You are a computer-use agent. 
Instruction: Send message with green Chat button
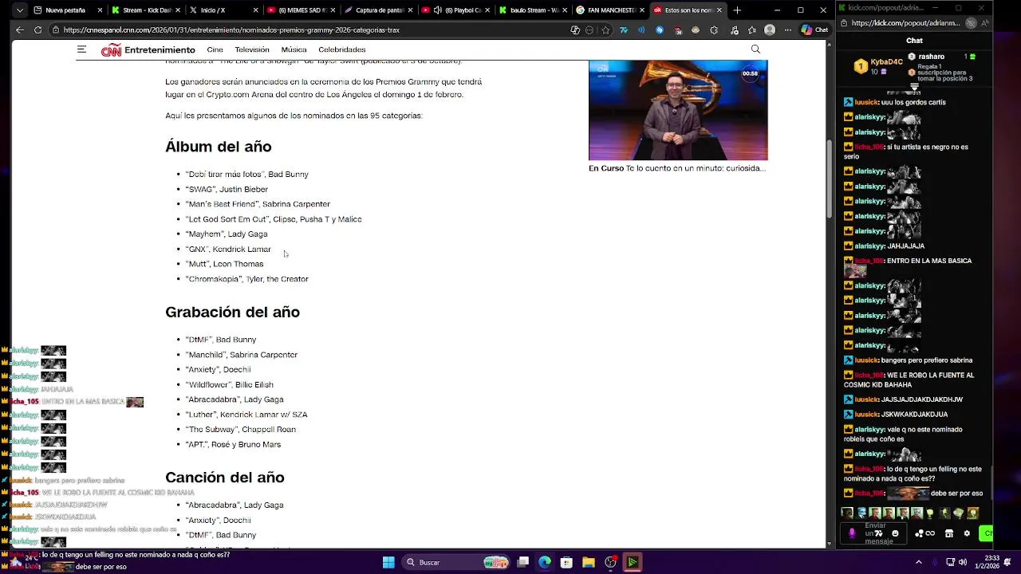point(987,533)
